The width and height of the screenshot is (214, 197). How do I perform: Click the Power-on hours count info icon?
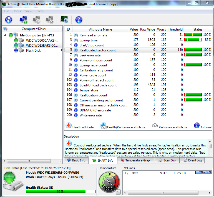pos(76,60)
